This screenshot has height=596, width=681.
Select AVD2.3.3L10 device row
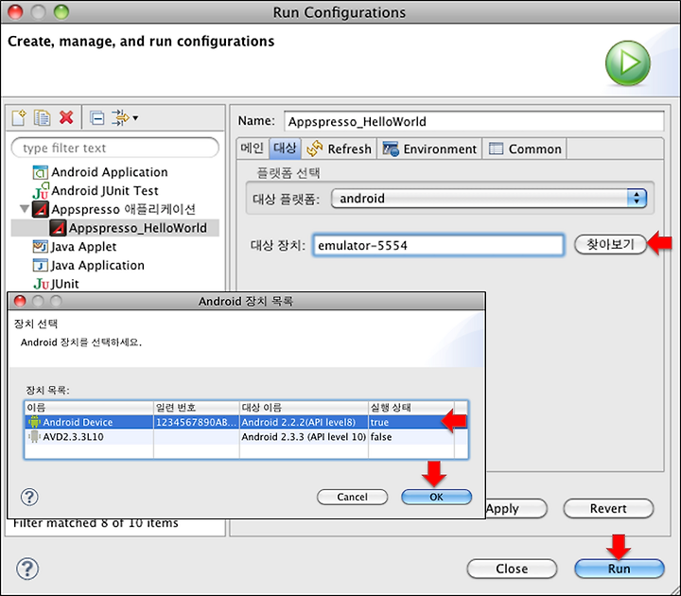246,437
